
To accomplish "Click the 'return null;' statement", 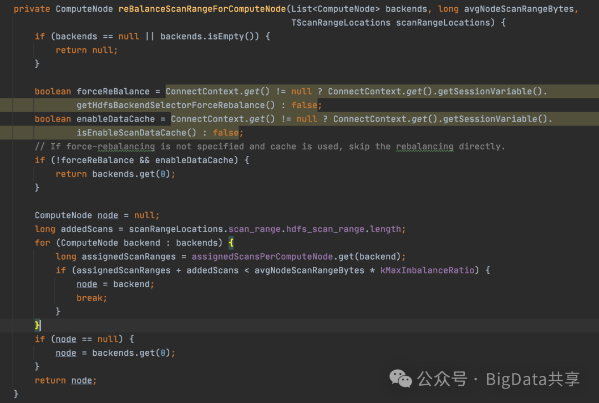I will tap(87, 50).
